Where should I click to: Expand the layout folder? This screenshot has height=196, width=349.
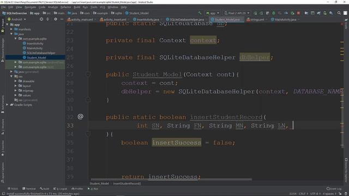coord(16,86)
